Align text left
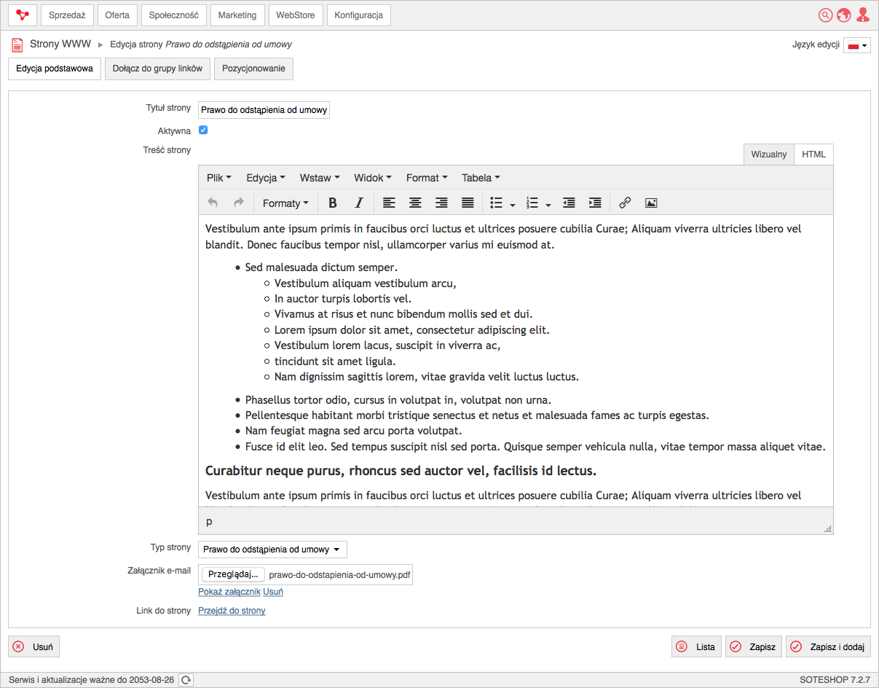The width and height of the screenshot is (879, 688). click(x=390, y=203)
